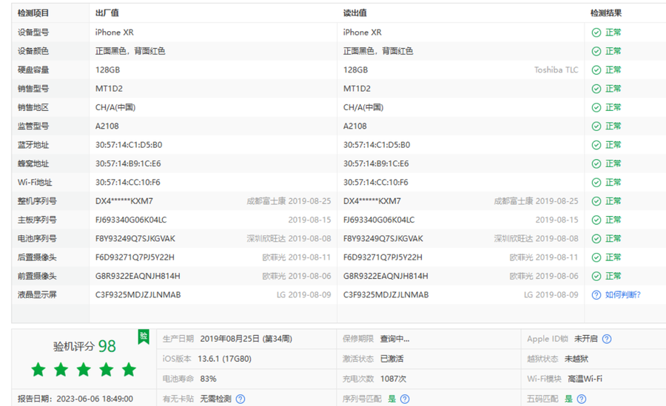Image resolution: width=666 pixels, height=406 pixels.
Task: Click the green check icon in Wi-Fi地址 row
Action: coord(596,183)
